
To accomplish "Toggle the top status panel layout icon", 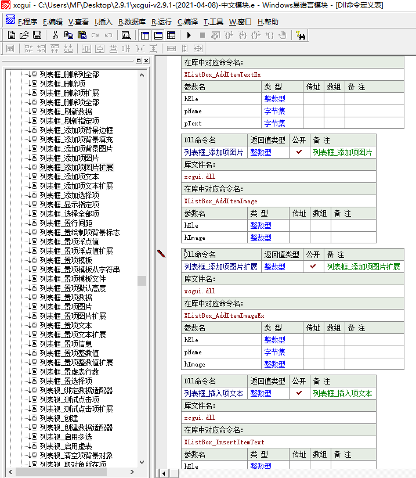I will click(x=158, y=35).
